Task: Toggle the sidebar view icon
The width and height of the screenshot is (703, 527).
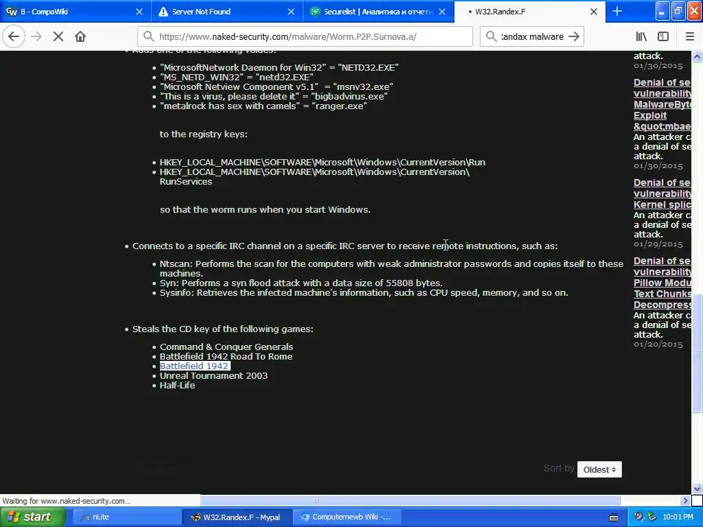Action: point(663,36)
